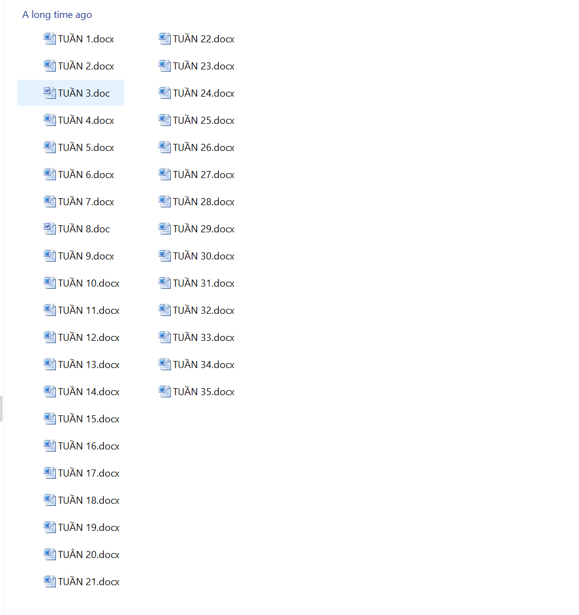Viewport: 579px width, 615px height.
Task: Click the TUẦN 25.docx file name
Action: pos(204,121)
